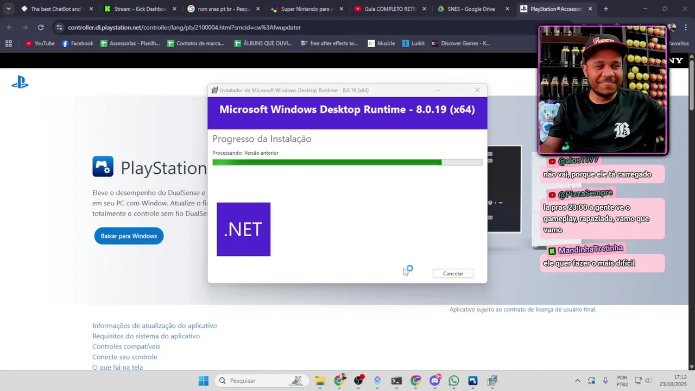This screenshot has width=695, height=391.
Task: Open the Facebook bookmark
Action: pos(77,43)
